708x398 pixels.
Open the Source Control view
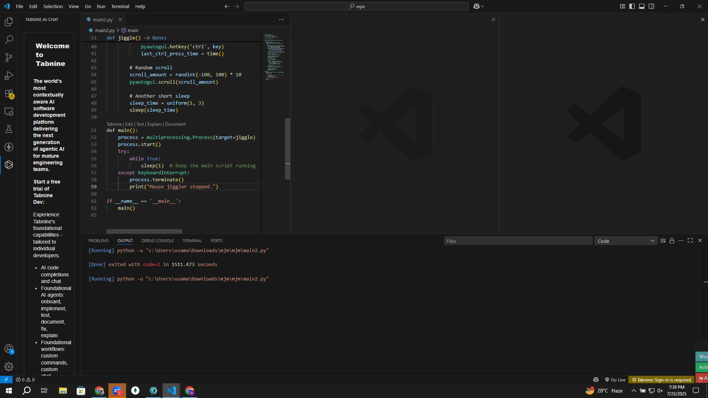tap(9, 57)
